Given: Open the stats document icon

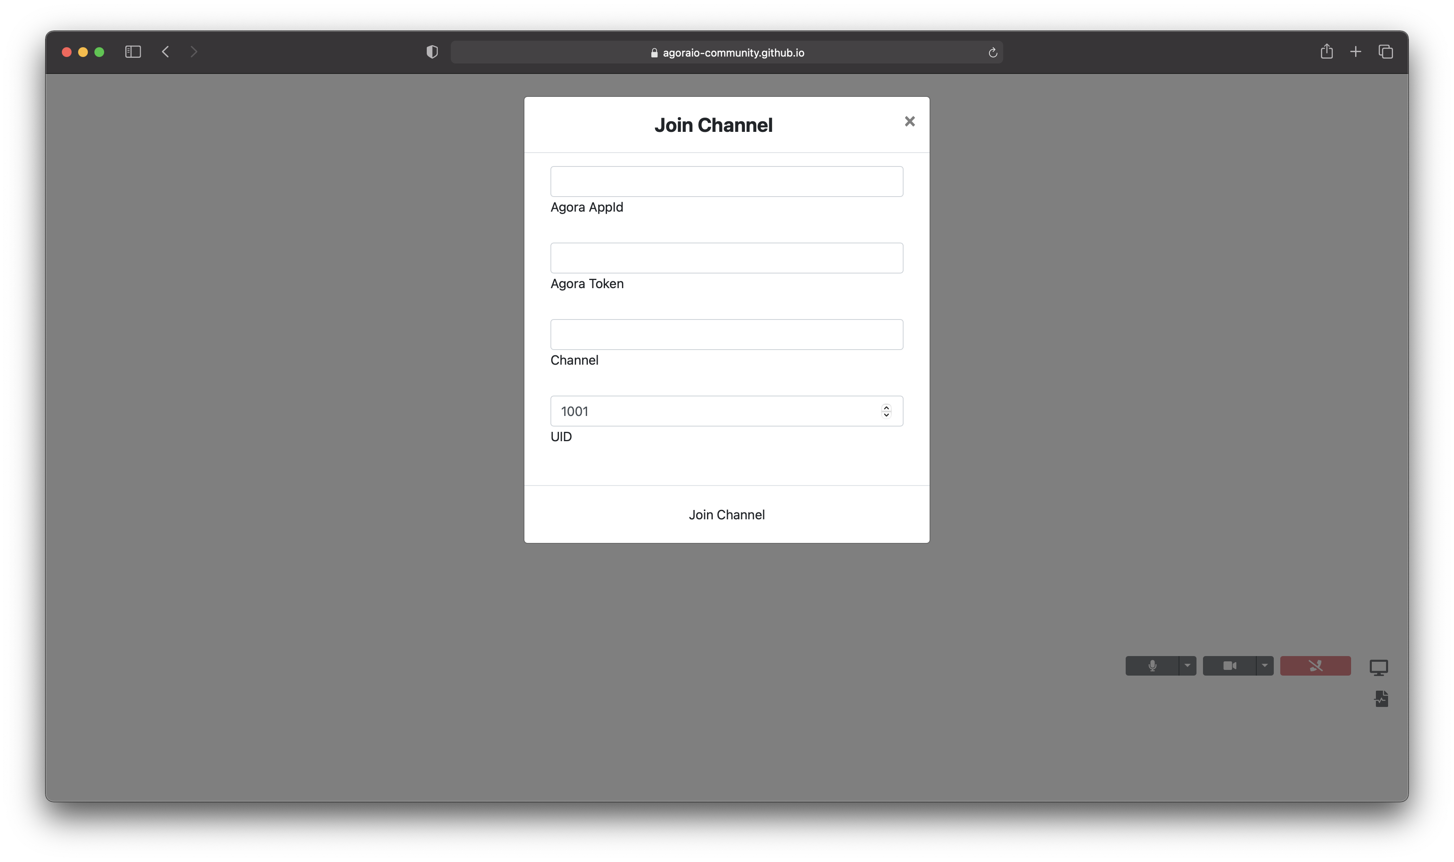Looking at the screenshot, I should (1382, 699).
